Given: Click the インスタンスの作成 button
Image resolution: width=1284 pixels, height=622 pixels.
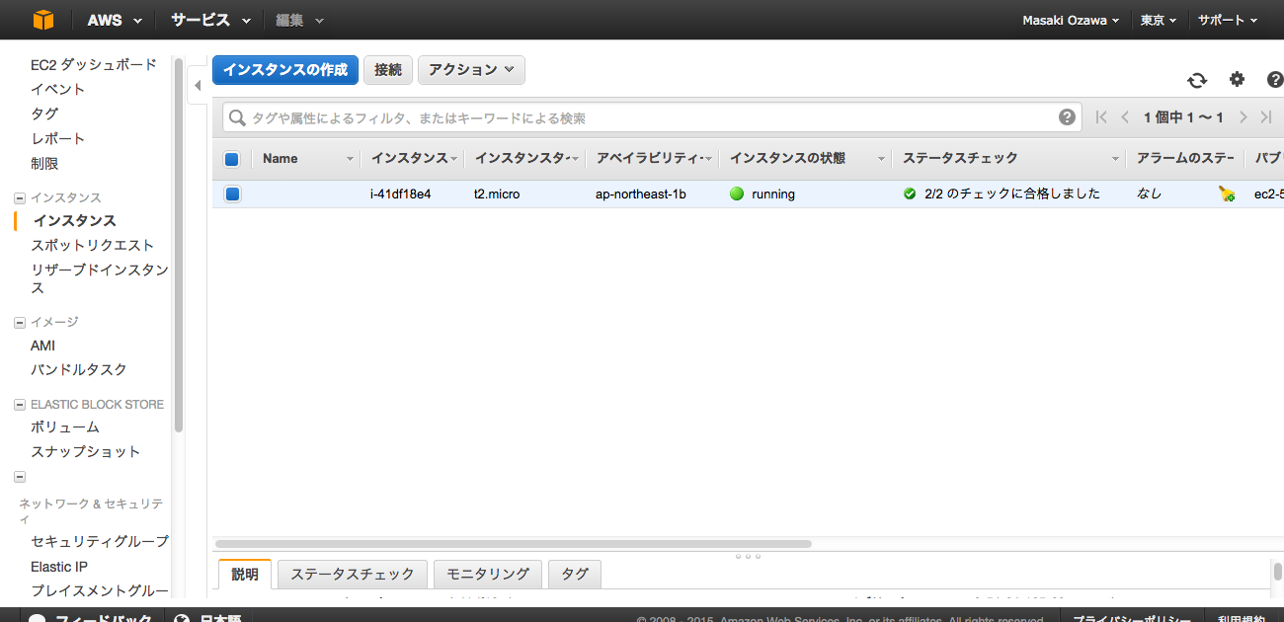Looking at the screenshot, I should [x=285, y=70].
